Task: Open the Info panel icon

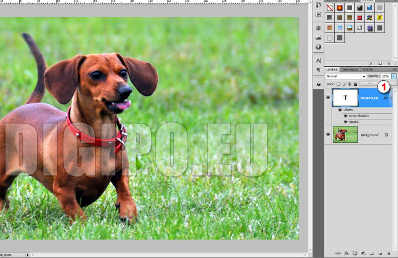Action: pyautogui.click(x=318, y=47)
